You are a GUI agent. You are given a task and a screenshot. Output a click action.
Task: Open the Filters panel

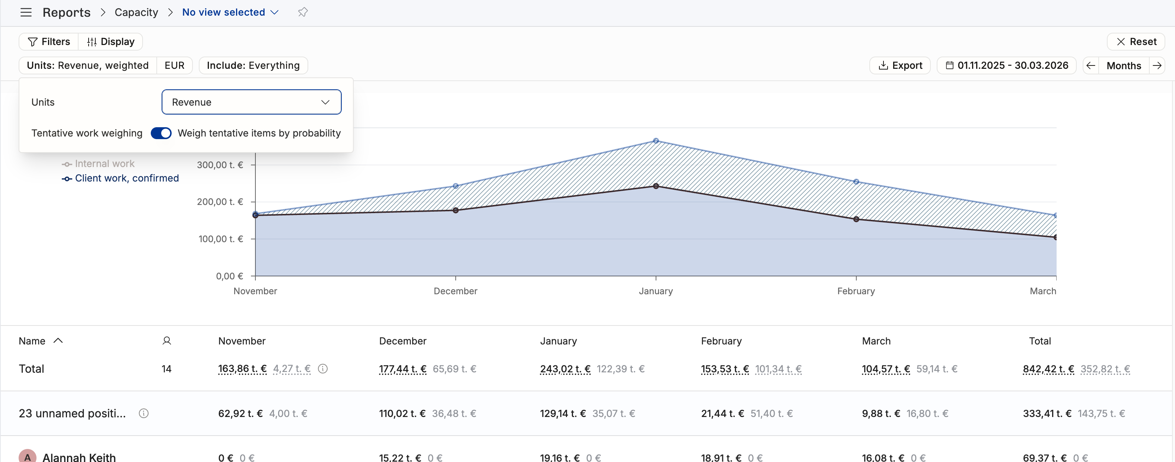pyautogui.click(x=49, y=42)
